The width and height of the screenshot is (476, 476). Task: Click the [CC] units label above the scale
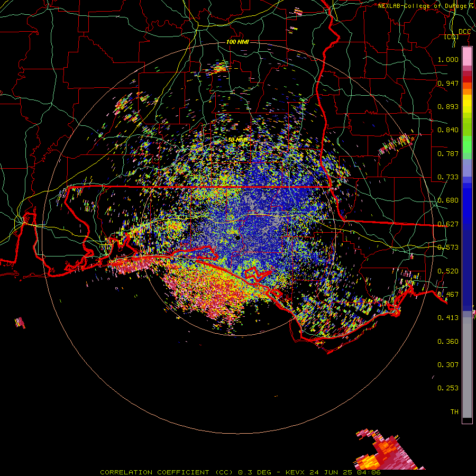click(x=452, y=36)
